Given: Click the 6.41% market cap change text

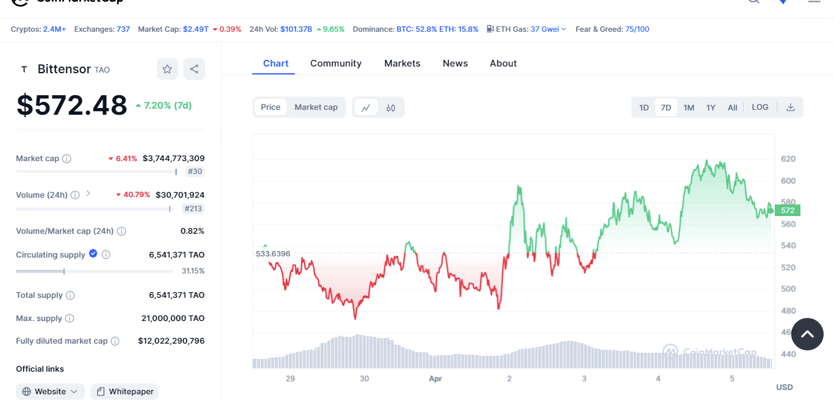Looking at the screenshot, I should (126, 159).
